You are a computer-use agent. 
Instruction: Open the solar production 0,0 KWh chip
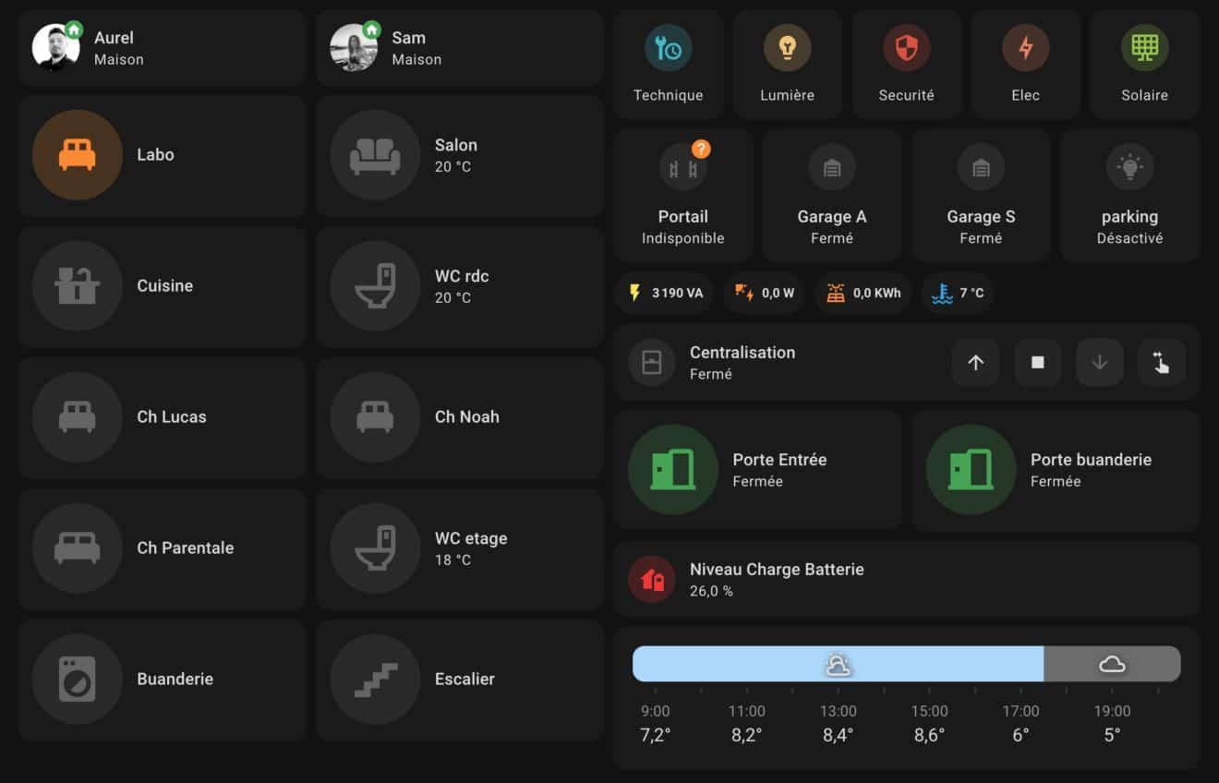[x=863, y=293]
